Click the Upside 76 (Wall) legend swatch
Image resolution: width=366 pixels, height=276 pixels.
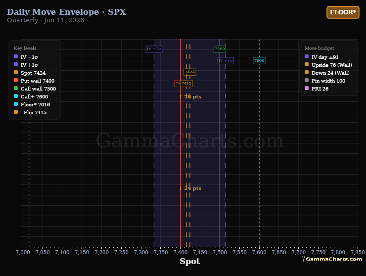pos(307,64)
